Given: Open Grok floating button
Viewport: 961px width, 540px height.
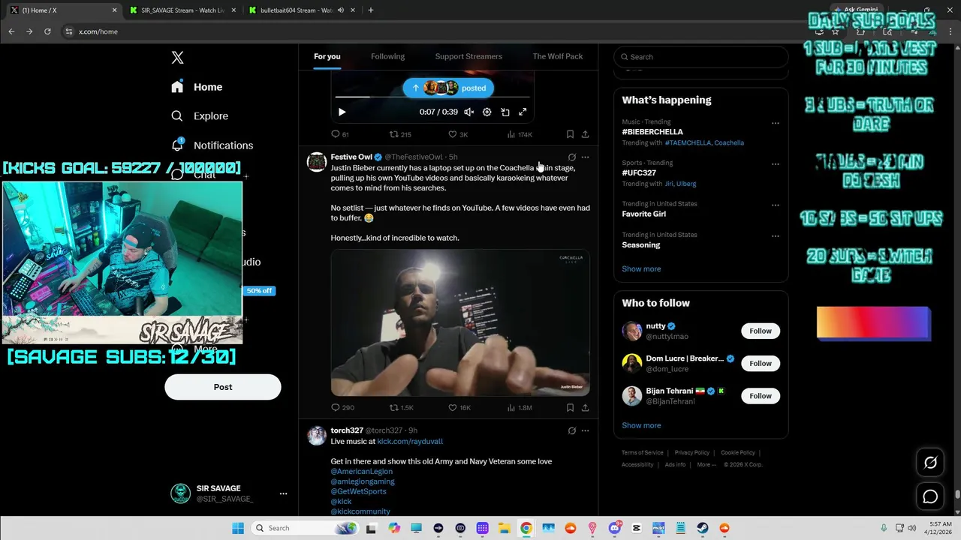Looking at the screenshot, I should coord(930,463).
